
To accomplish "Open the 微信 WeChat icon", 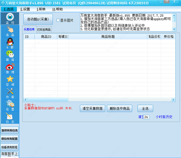I will point(10,56).
